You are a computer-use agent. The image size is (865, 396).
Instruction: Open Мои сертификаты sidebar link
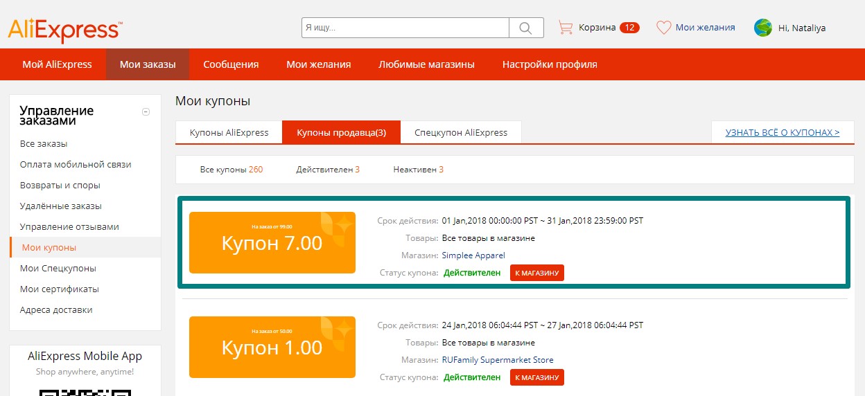pos(60,289)
